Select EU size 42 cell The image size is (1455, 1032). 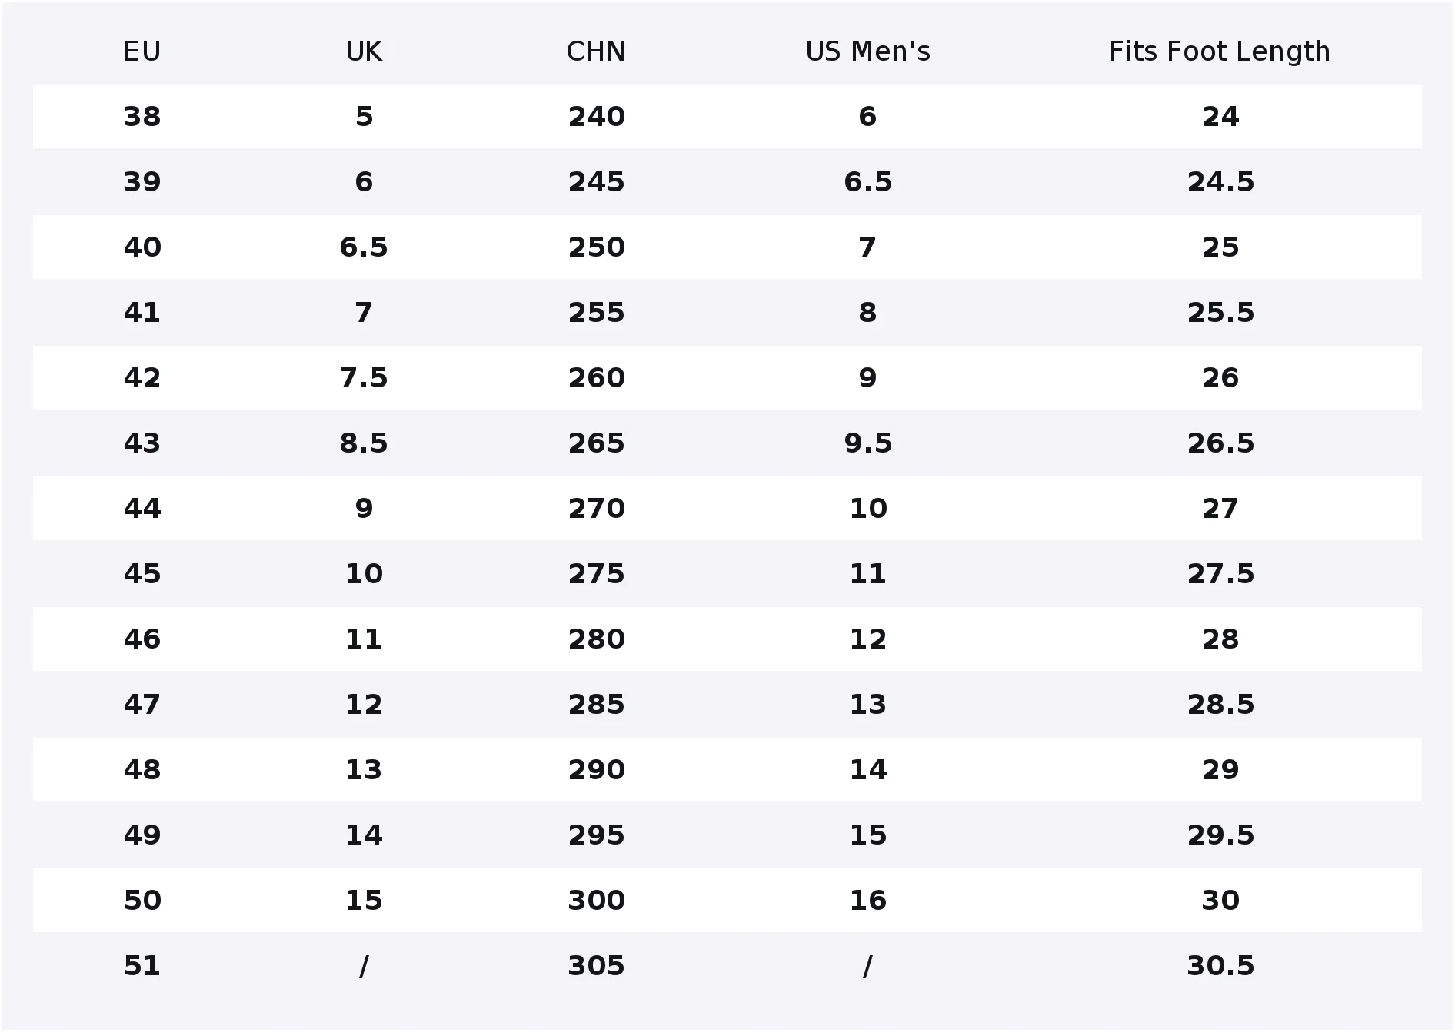coord(142,378)
